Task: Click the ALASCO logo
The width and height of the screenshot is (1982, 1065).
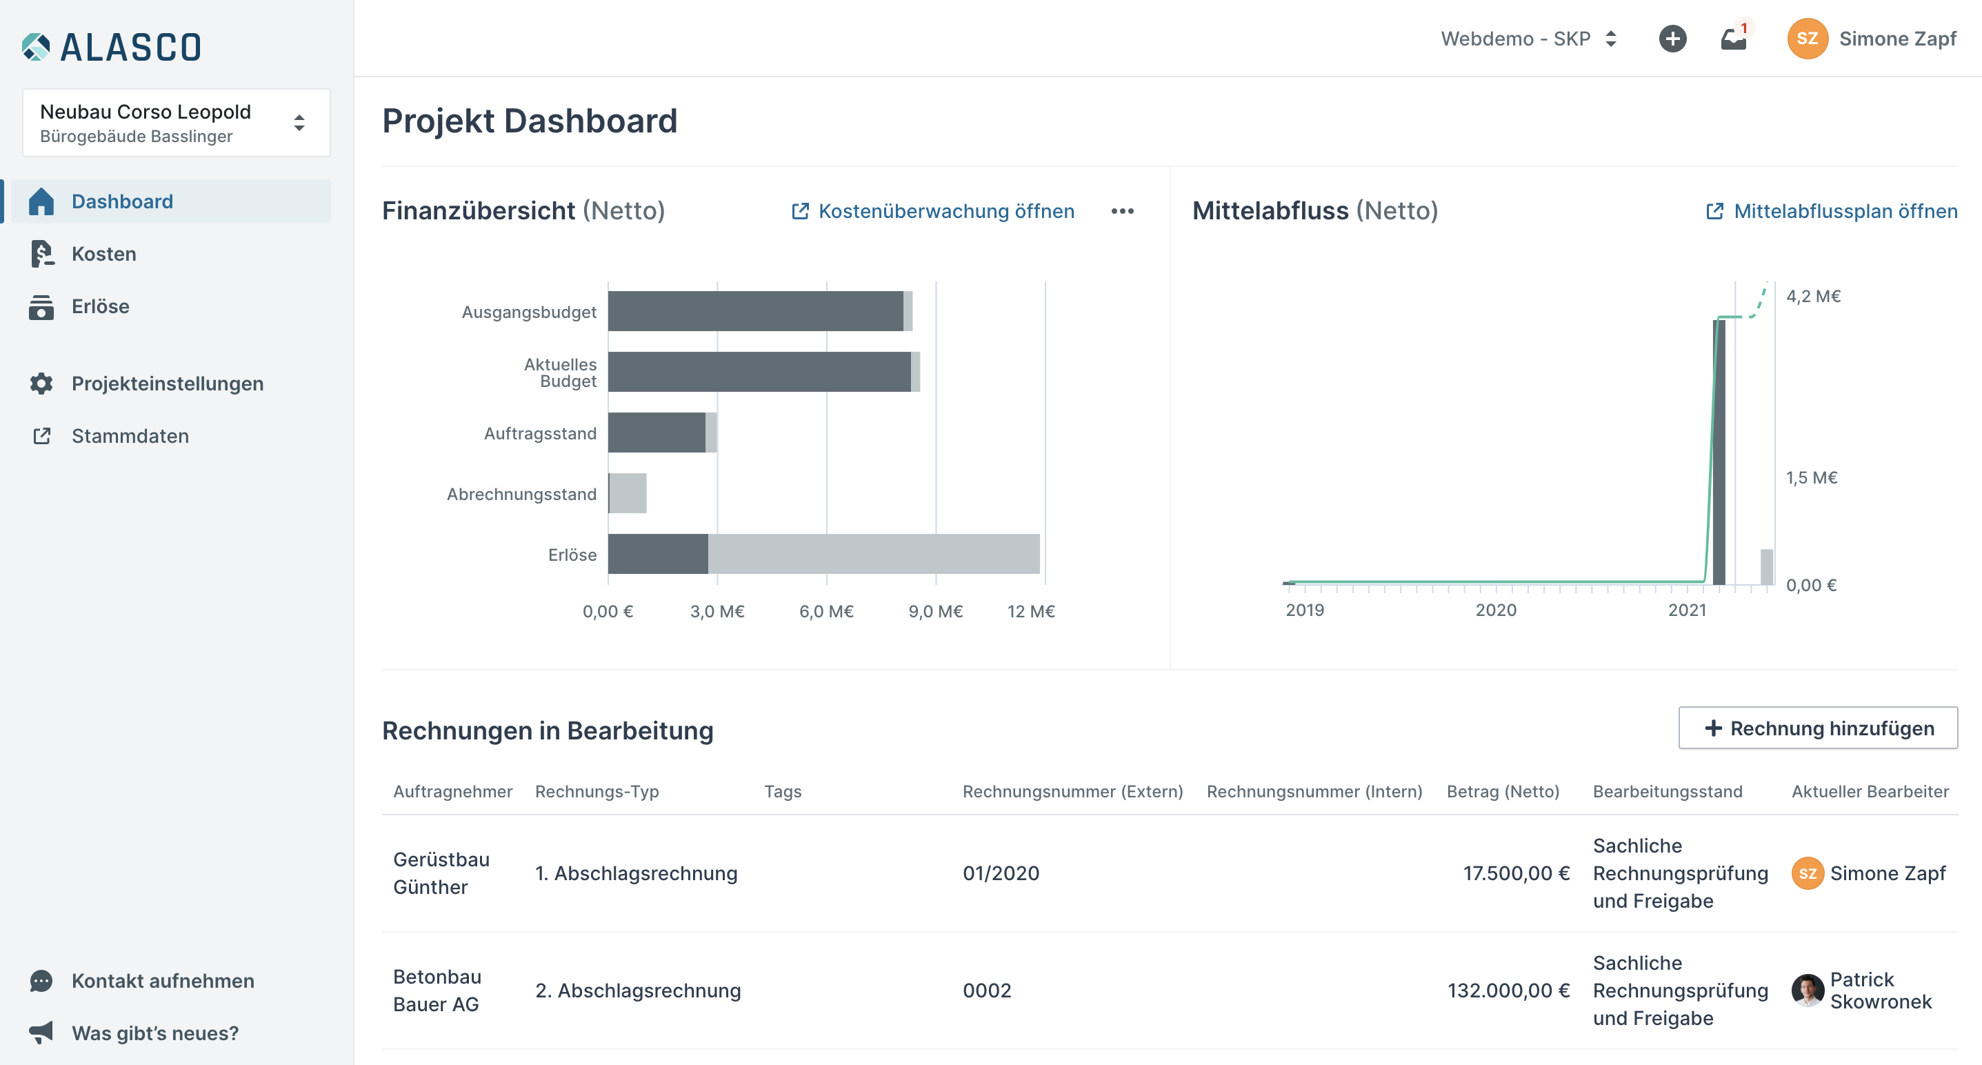Action: (x=112, y=47)
